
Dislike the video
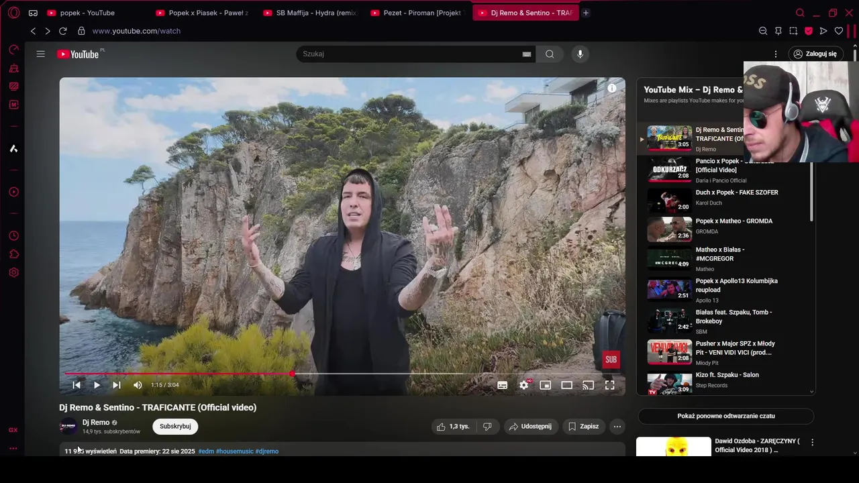(x=488, y=426)
